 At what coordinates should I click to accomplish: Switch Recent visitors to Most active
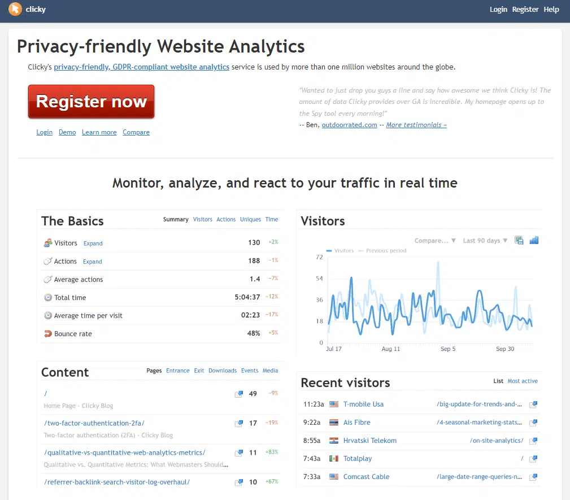523,381
